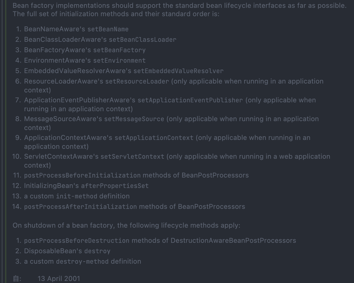Image resolution: width=354 pixels, height=283 pixels.
Task: Click the setResourceLoader method reference
Action: pyautogui.click(x=137, y=81)
